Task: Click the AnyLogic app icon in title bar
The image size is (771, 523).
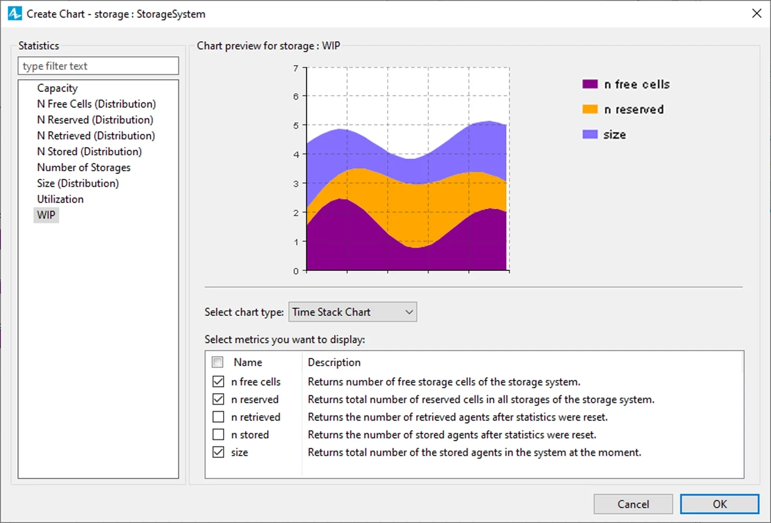Action: pyautogui.click(x=14, y=14)
